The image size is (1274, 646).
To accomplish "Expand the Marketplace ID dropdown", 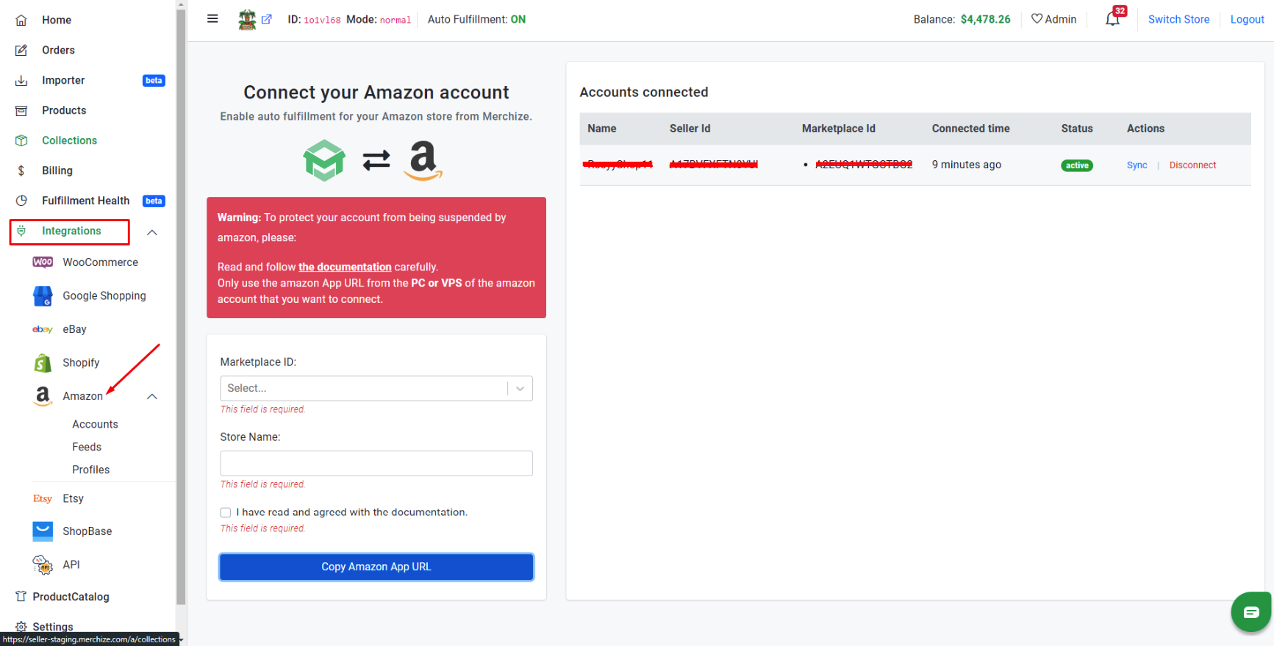I will [376, 388].
